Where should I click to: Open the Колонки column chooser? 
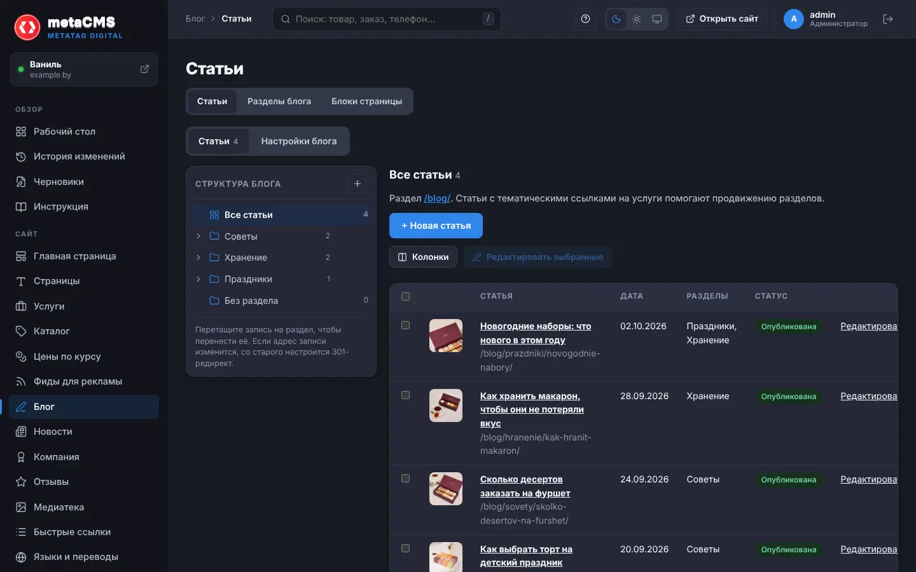423,257
